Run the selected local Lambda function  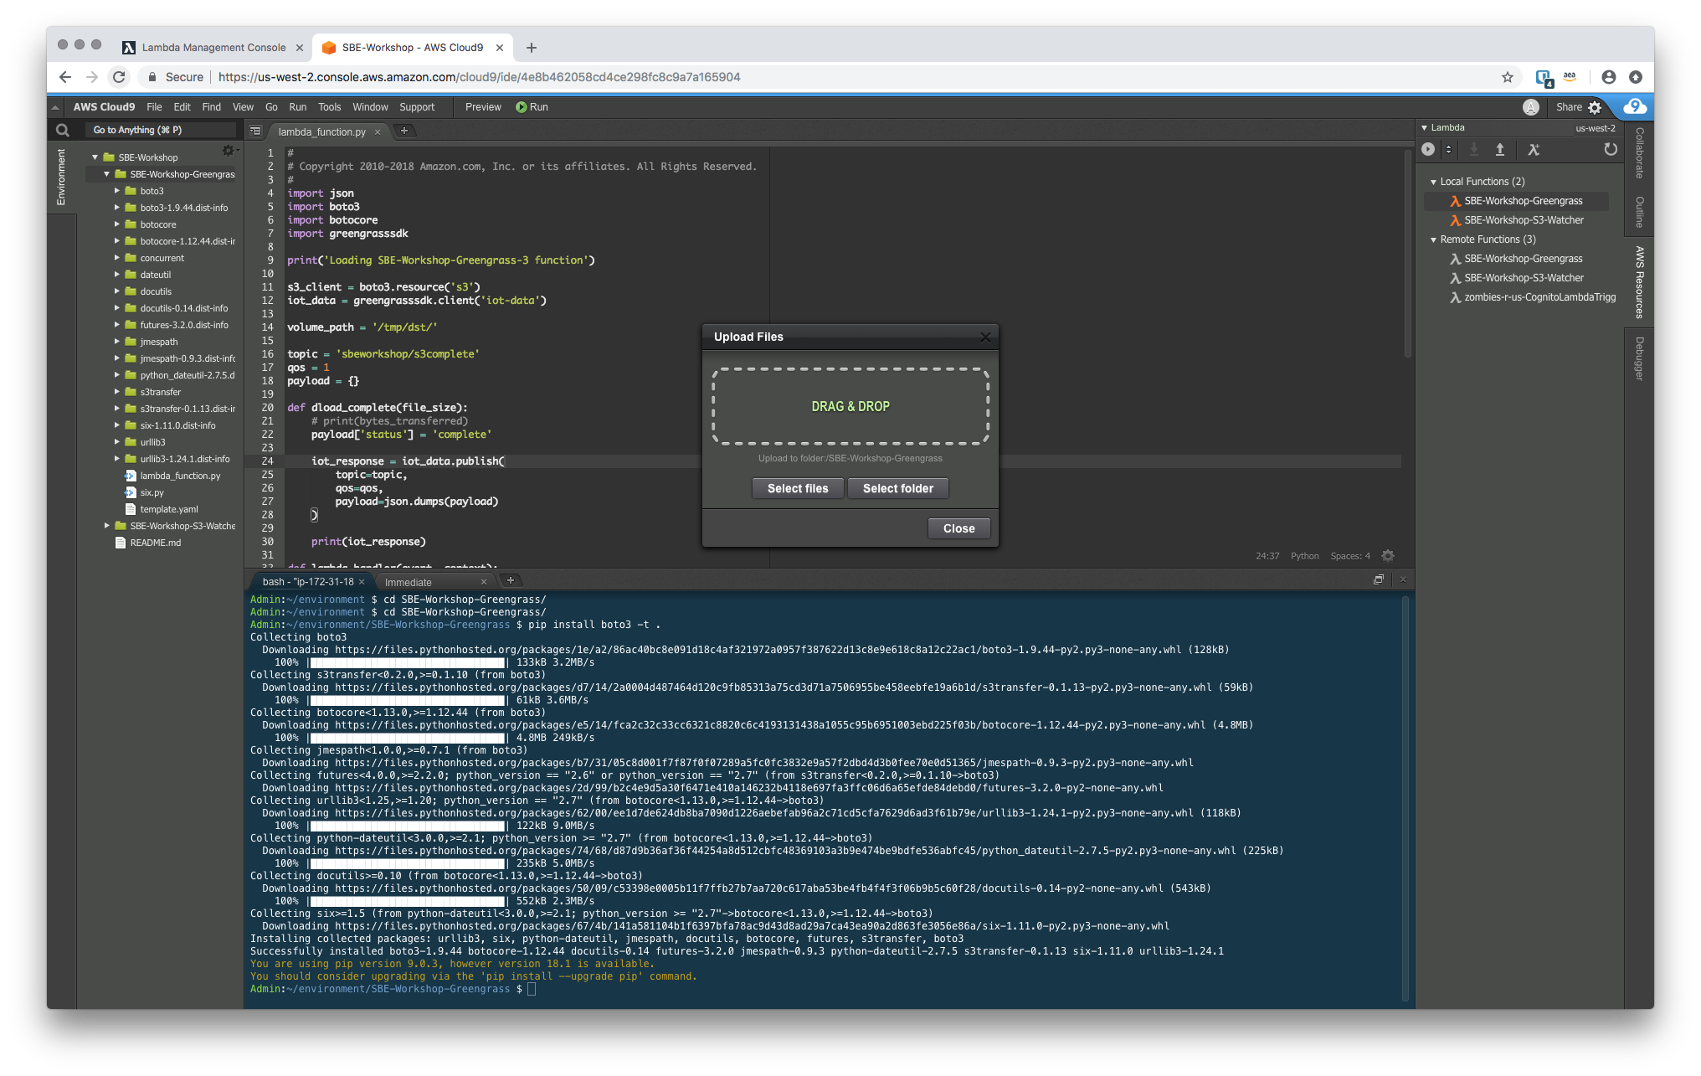click(x=1428, y=149)
